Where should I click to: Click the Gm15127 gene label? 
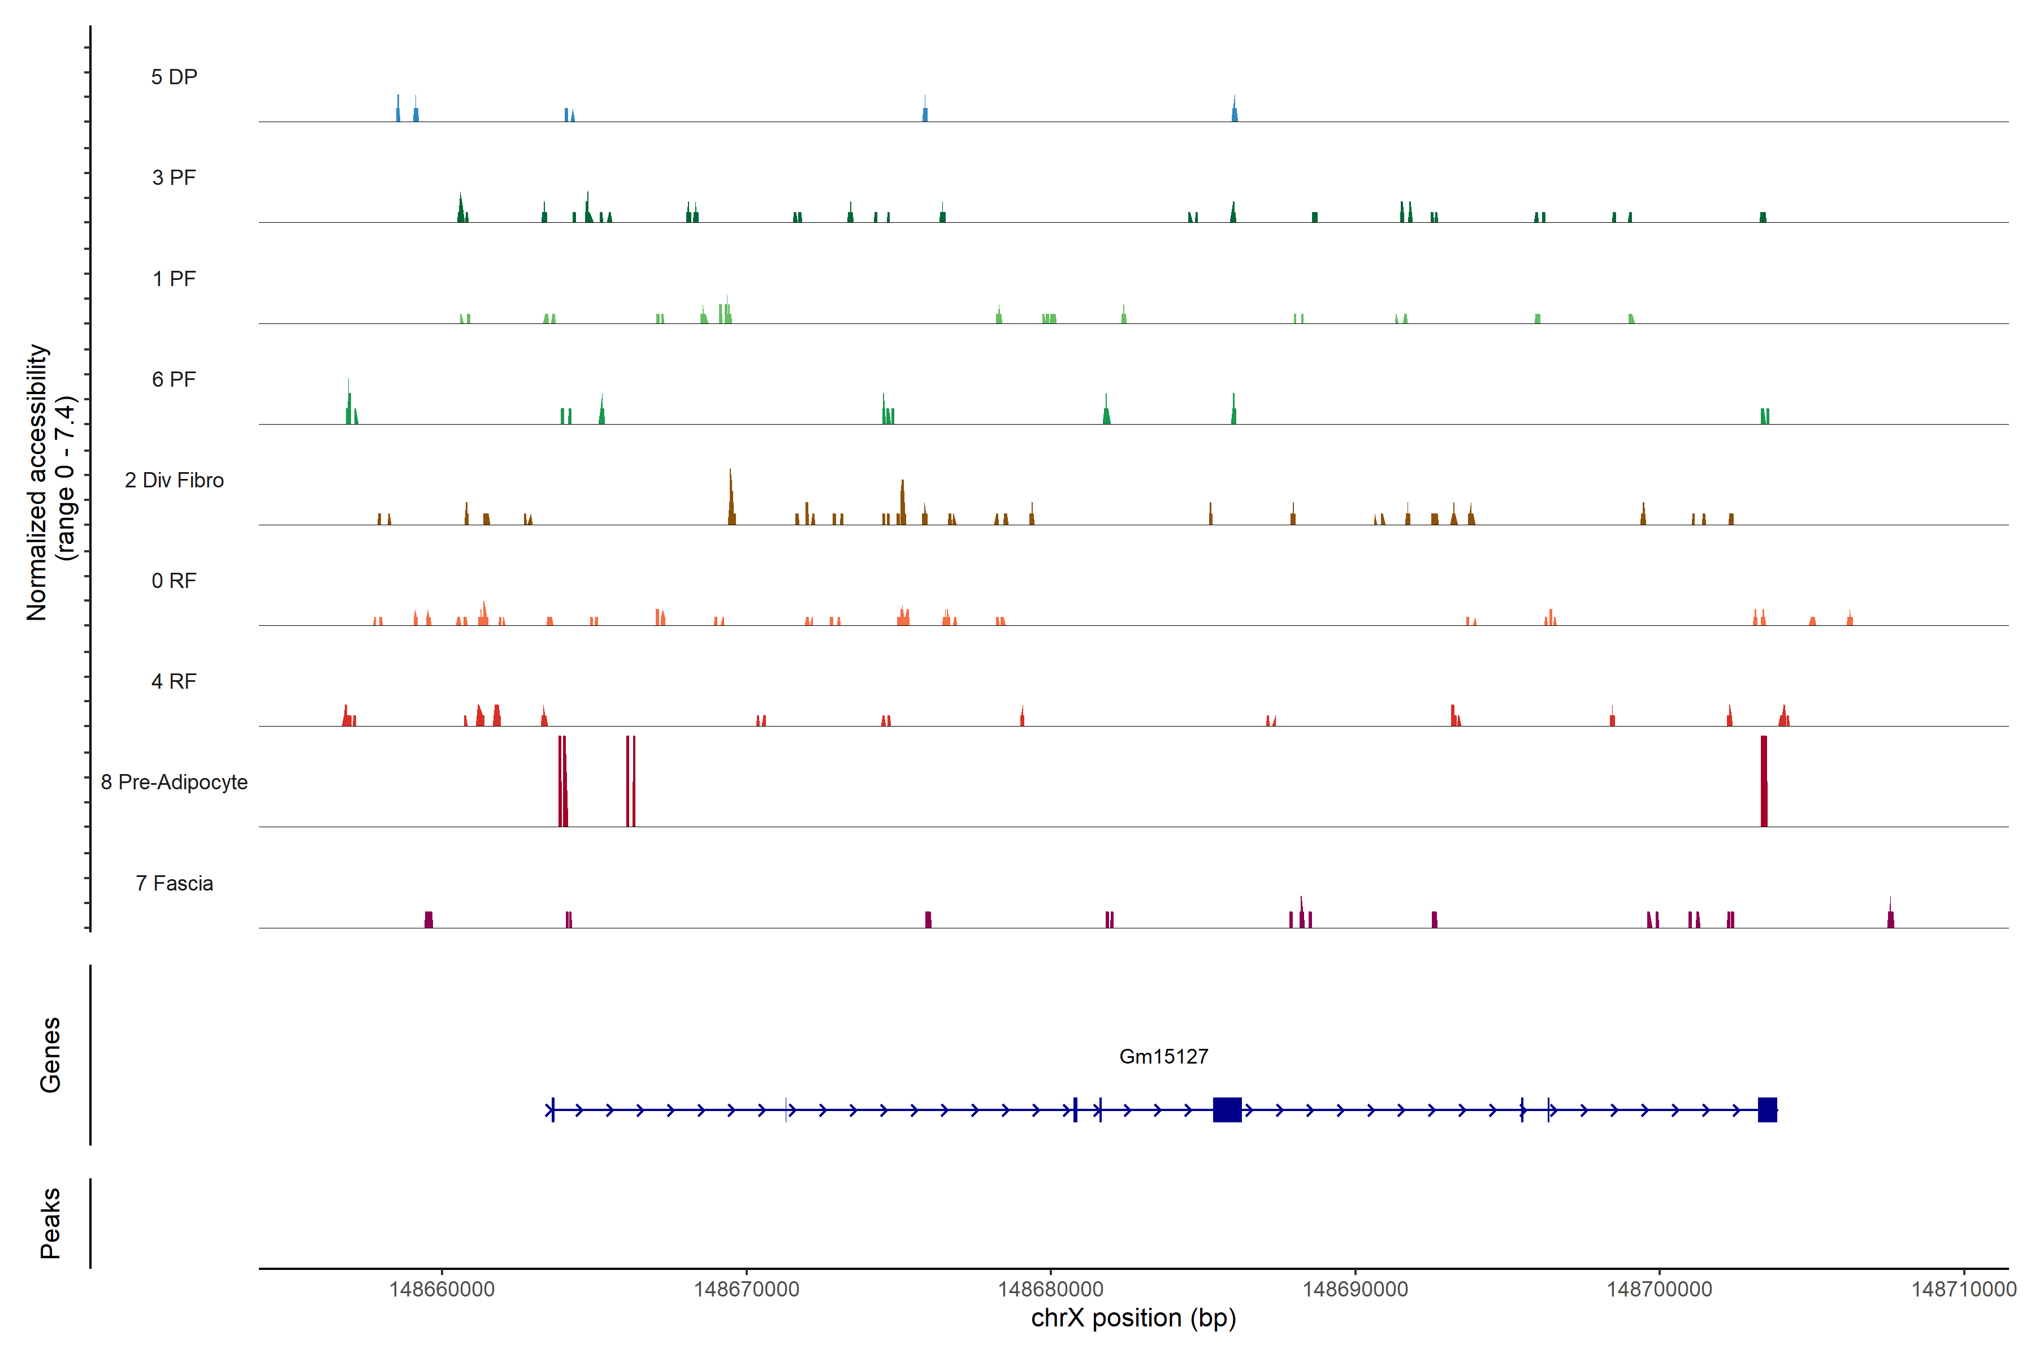coord(1163,1056)
